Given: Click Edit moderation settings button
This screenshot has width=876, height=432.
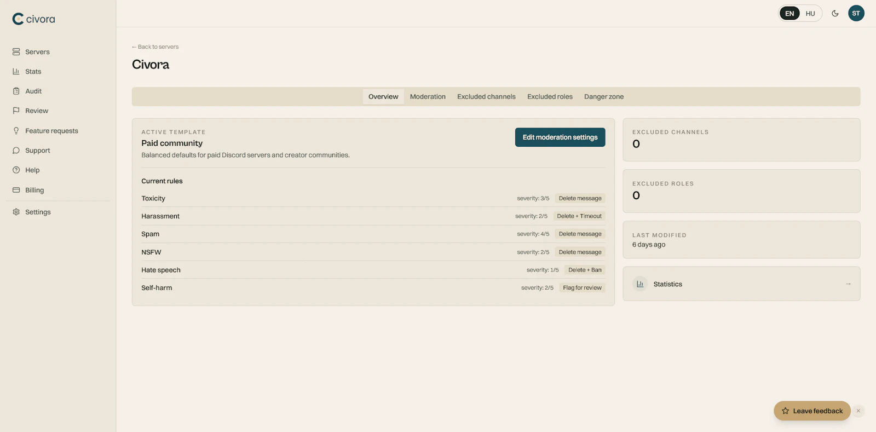Looking at the screenshot, I should coord(560,137).
